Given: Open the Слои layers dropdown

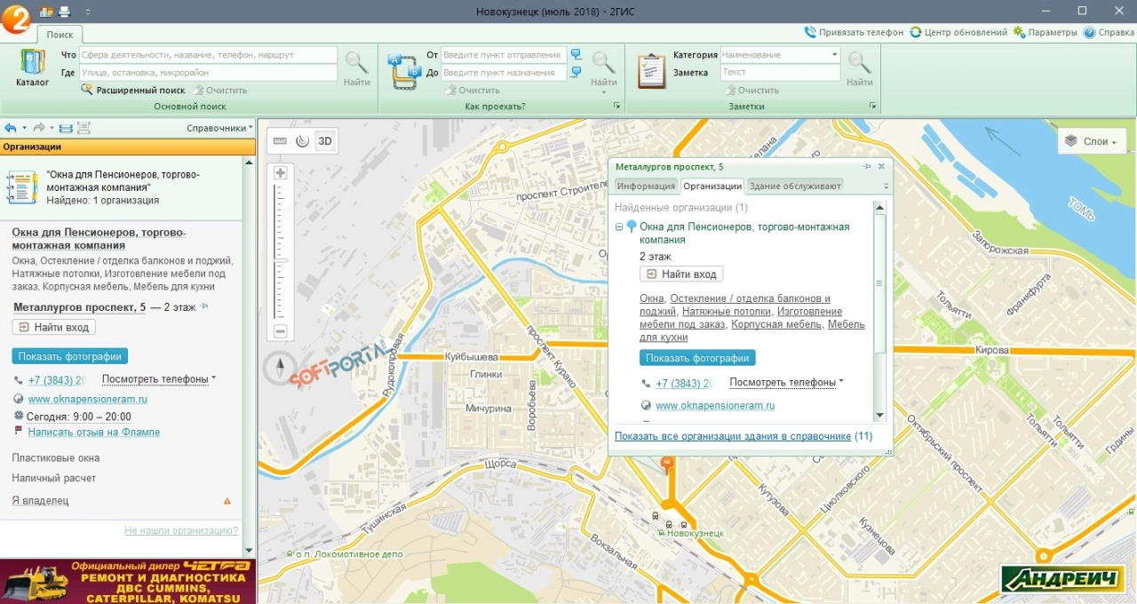Looking at the screenshot, I should 1092,141.
